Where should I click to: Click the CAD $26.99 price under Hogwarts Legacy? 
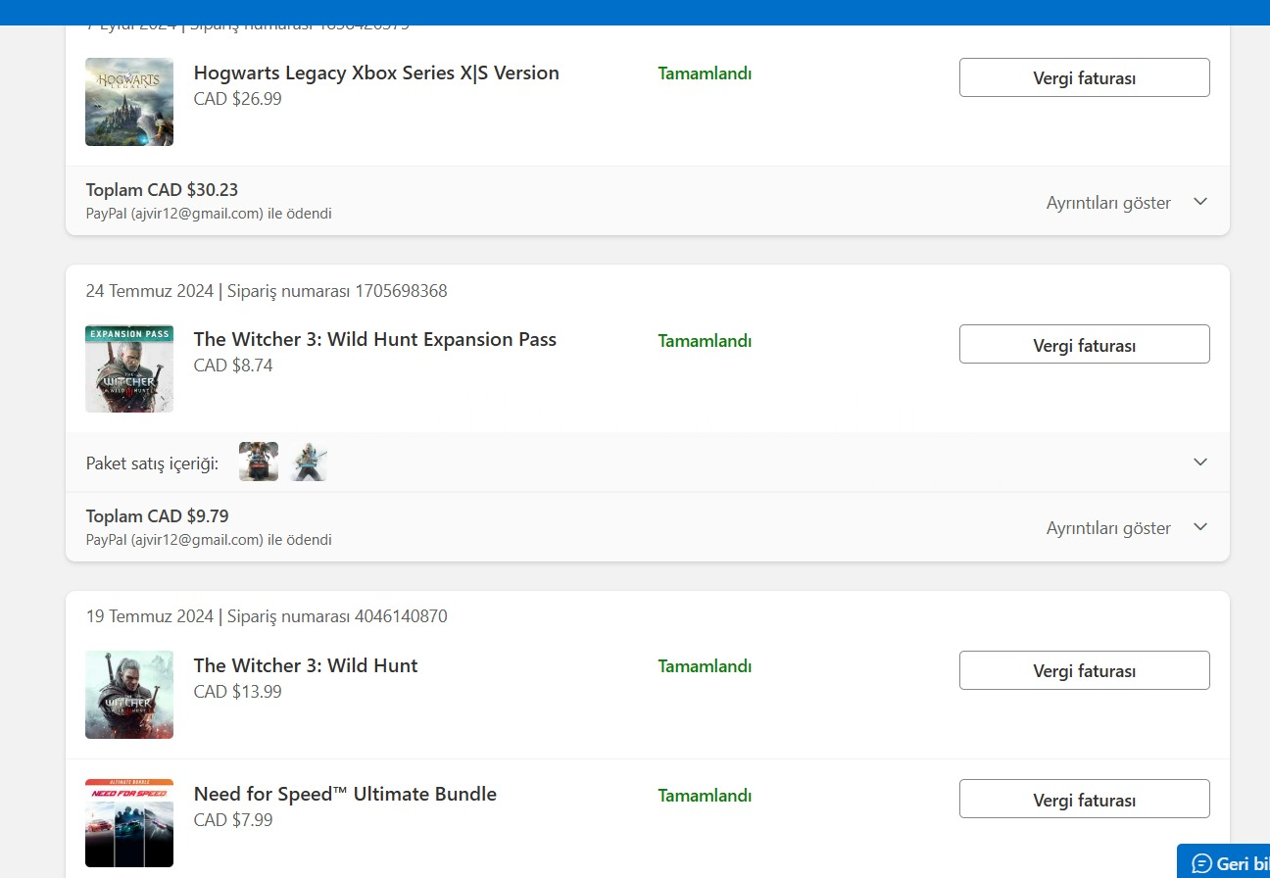tap(237, 99)
